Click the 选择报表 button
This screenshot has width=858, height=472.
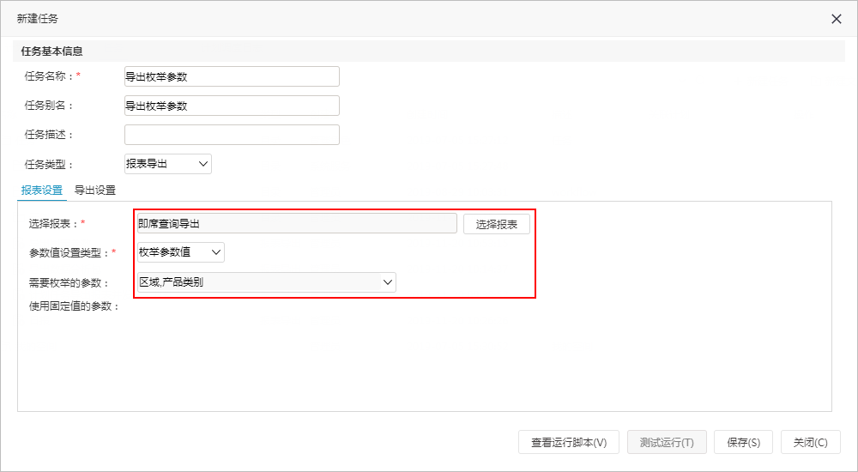tap(496, 224)
